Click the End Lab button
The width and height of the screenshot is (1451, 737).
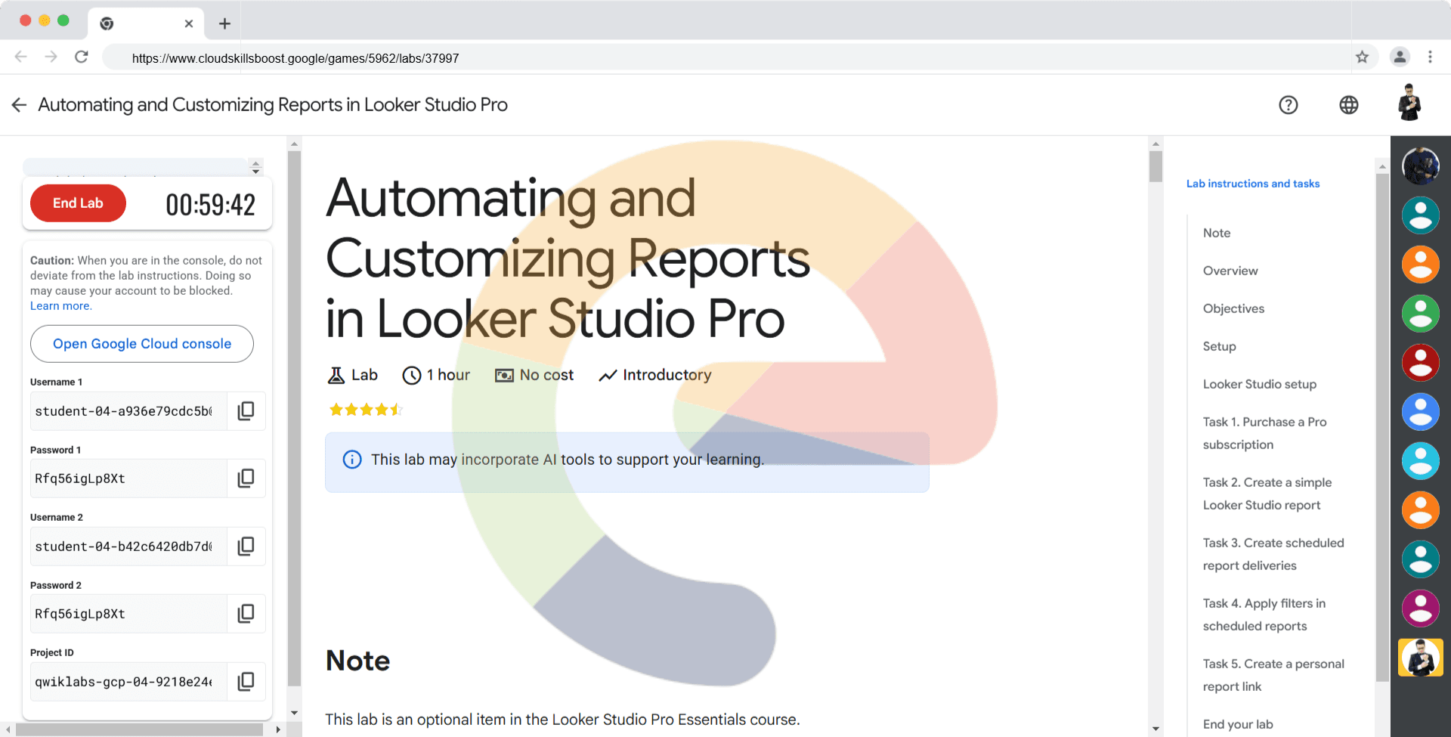pyautogui.click(x=78, y=203)
